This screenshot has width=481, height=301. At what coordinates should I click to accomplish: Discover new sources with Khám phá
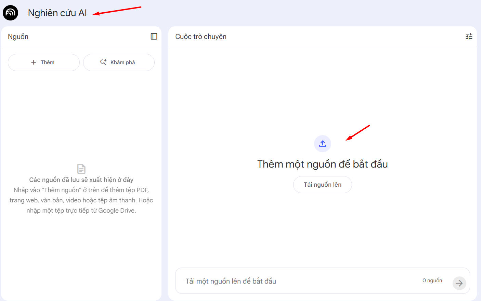click(x=119, y=62)
